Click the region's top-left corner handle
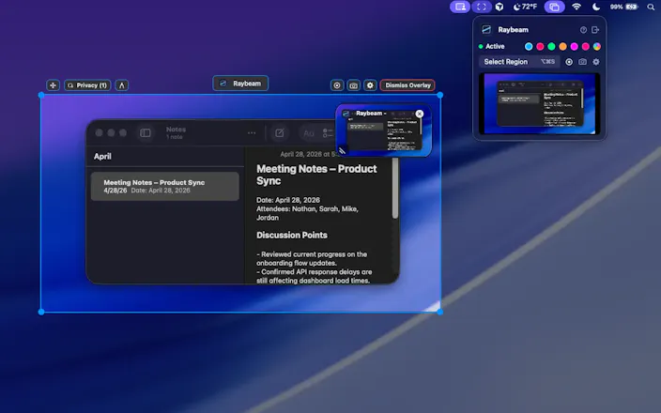Image resolution: width=661 pixels, height=413 pixels. click(41, 95)
